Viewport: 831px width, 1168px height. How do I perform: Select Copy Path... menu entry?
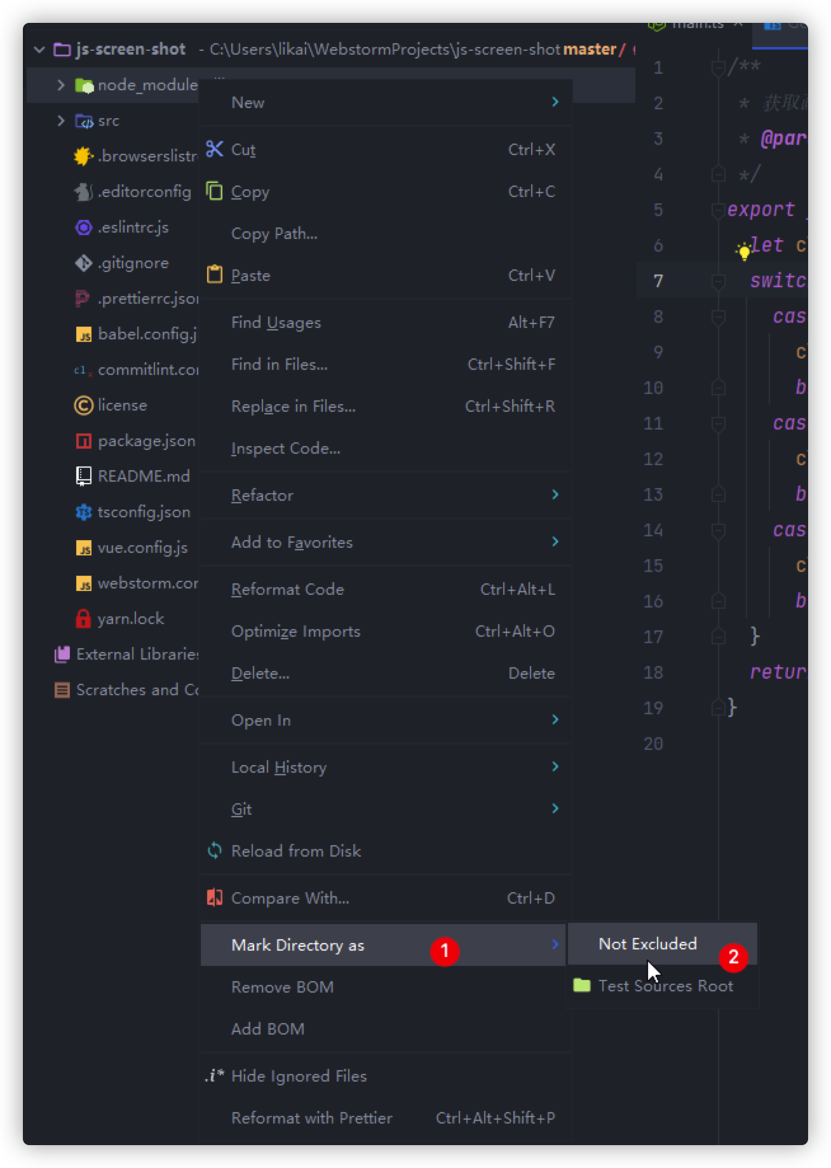pos(386,233)
